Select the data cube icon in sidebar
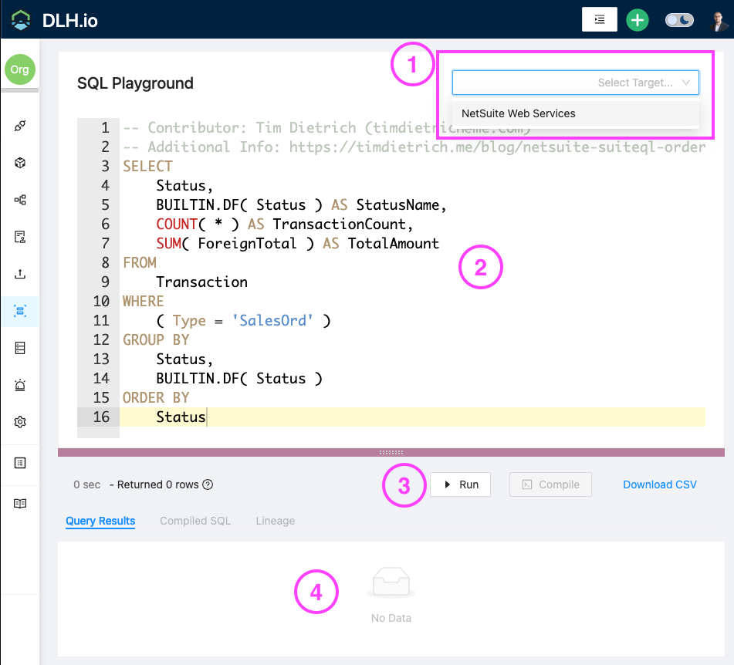The width and height of the screenshot is (734, 665). [x=19, y=163]
